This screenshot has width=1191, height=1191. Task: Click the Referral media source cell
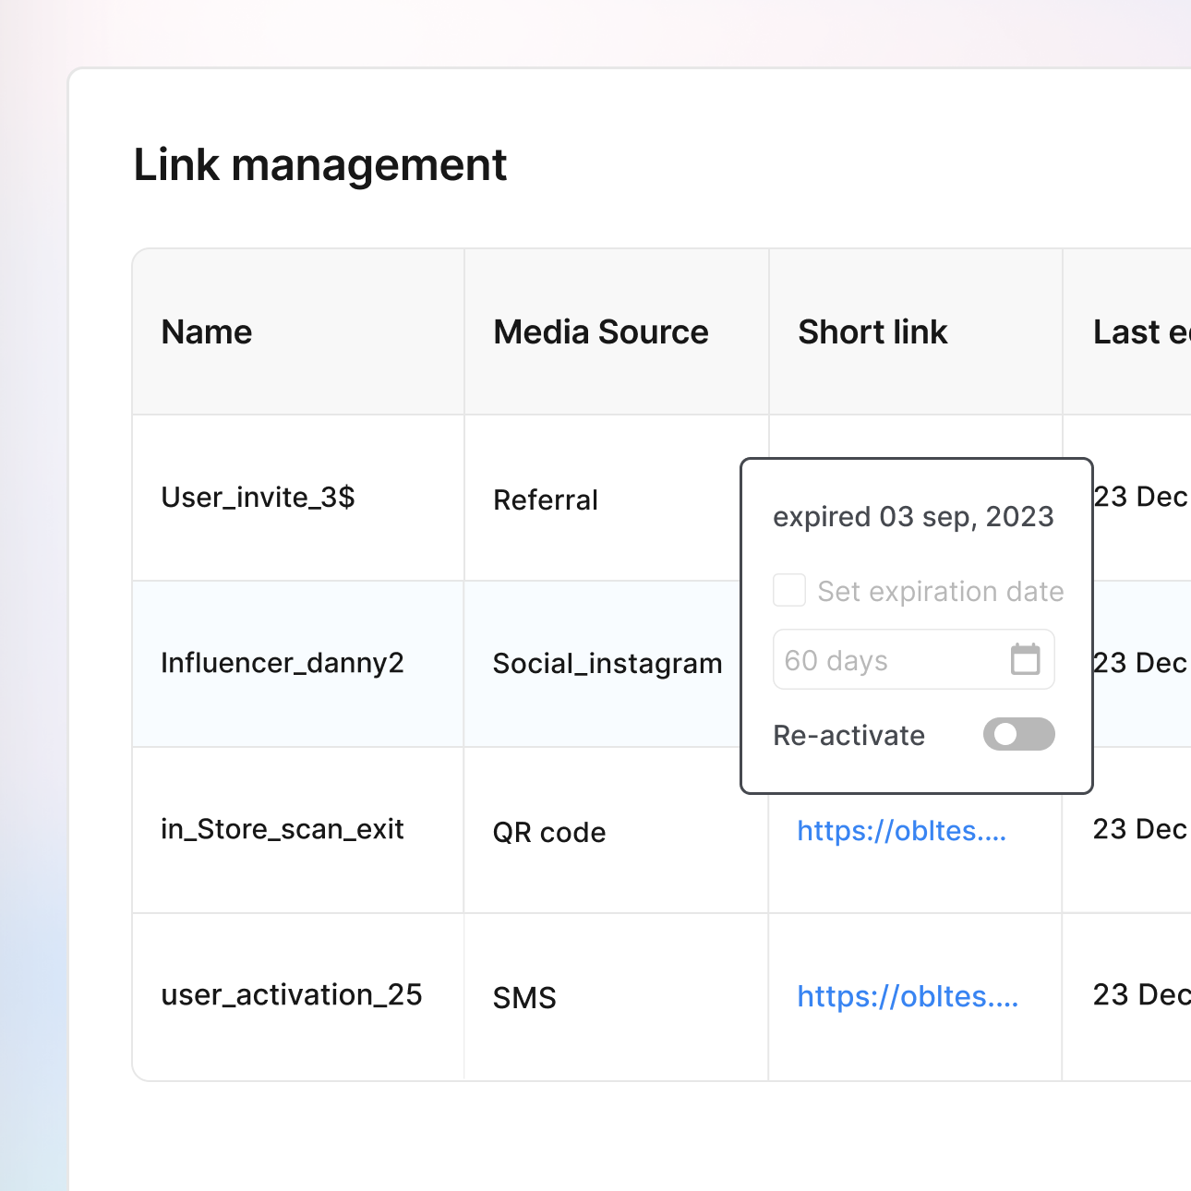546,500
